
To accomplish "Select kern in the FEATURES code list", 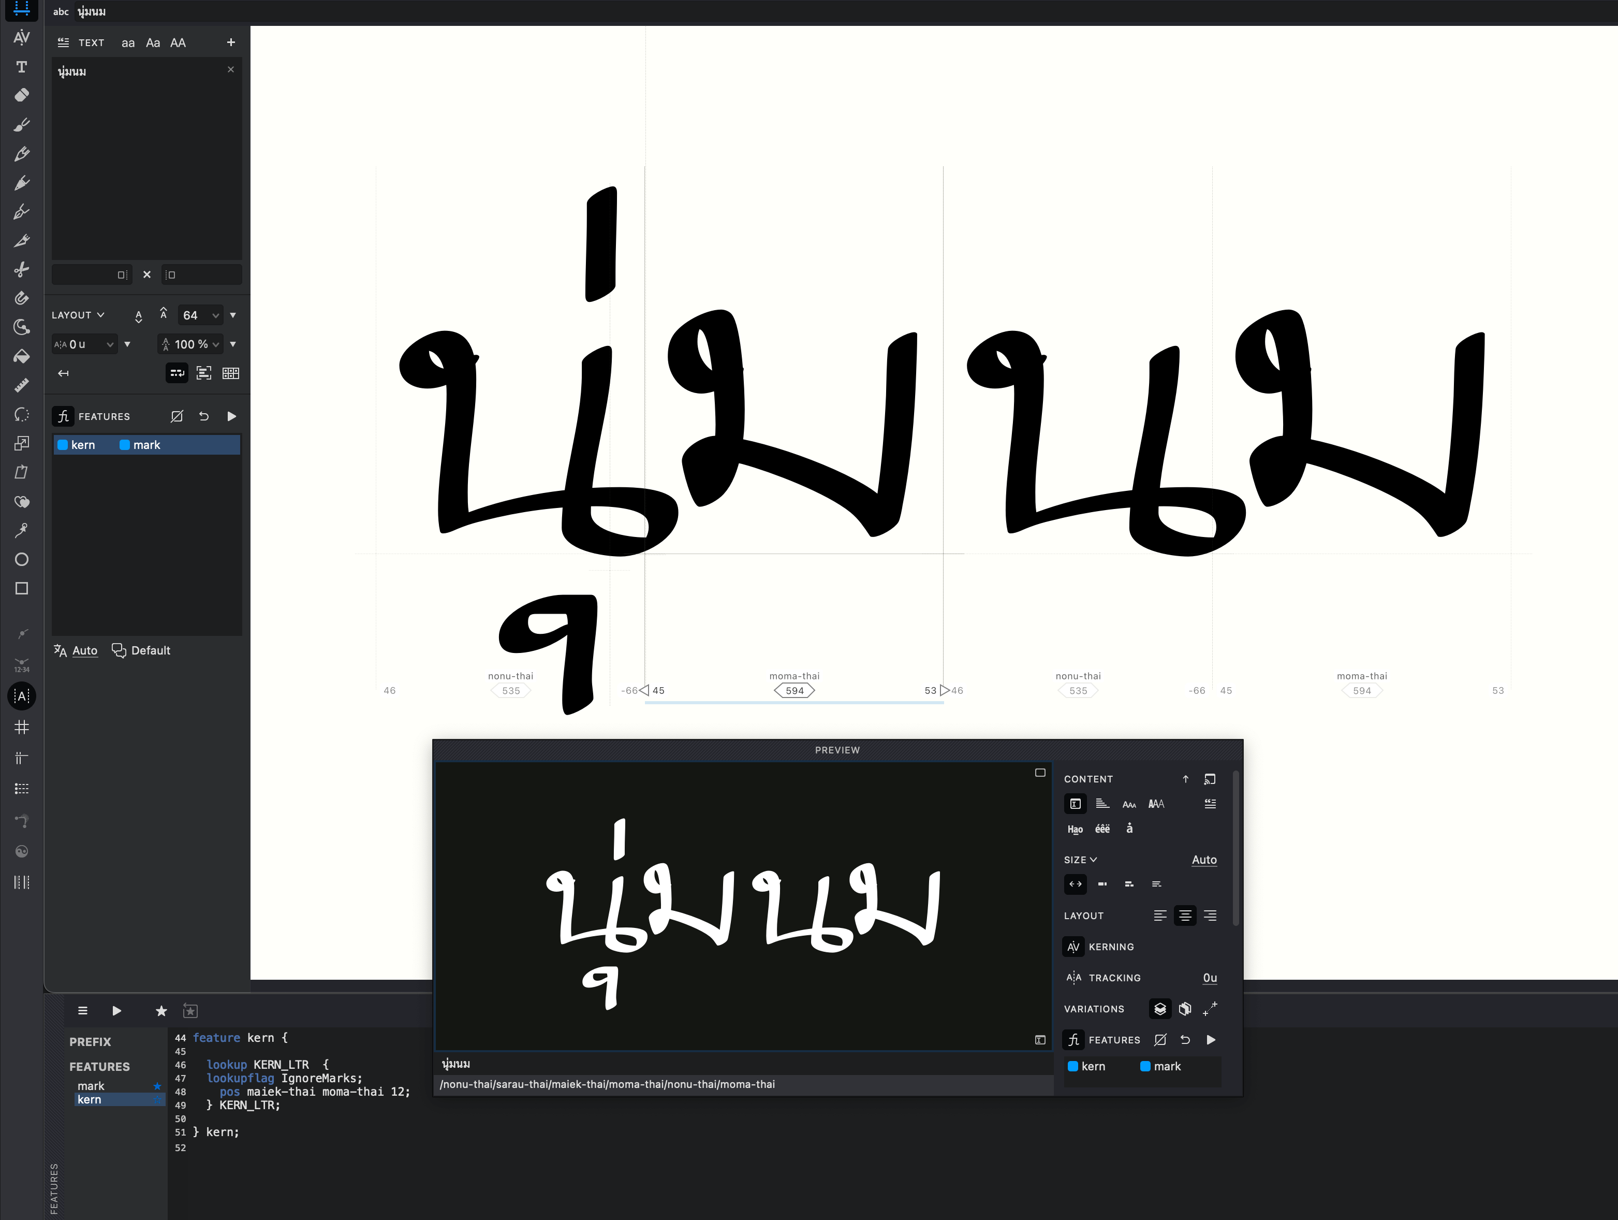I will point(89,1099).
